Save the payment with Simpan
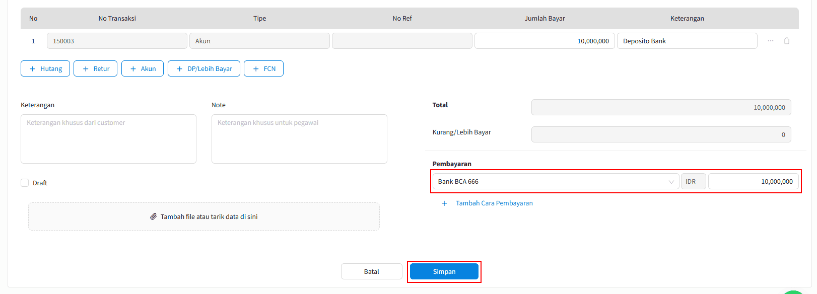 pyautogui.click(x=444, y=271)
